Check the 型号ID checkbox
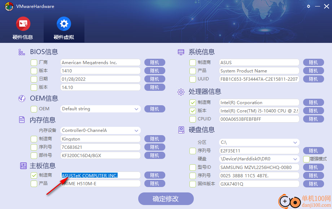This screenshot has height=209, width=332. [x=193, y=167]
